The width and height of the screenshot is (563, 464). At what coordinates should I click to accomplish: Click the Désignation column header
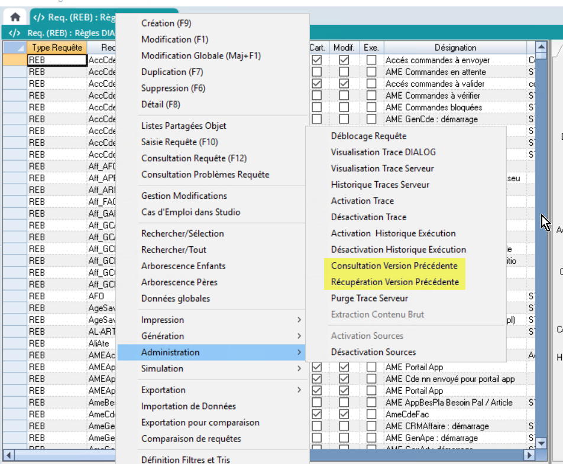[x=455, y=47]
